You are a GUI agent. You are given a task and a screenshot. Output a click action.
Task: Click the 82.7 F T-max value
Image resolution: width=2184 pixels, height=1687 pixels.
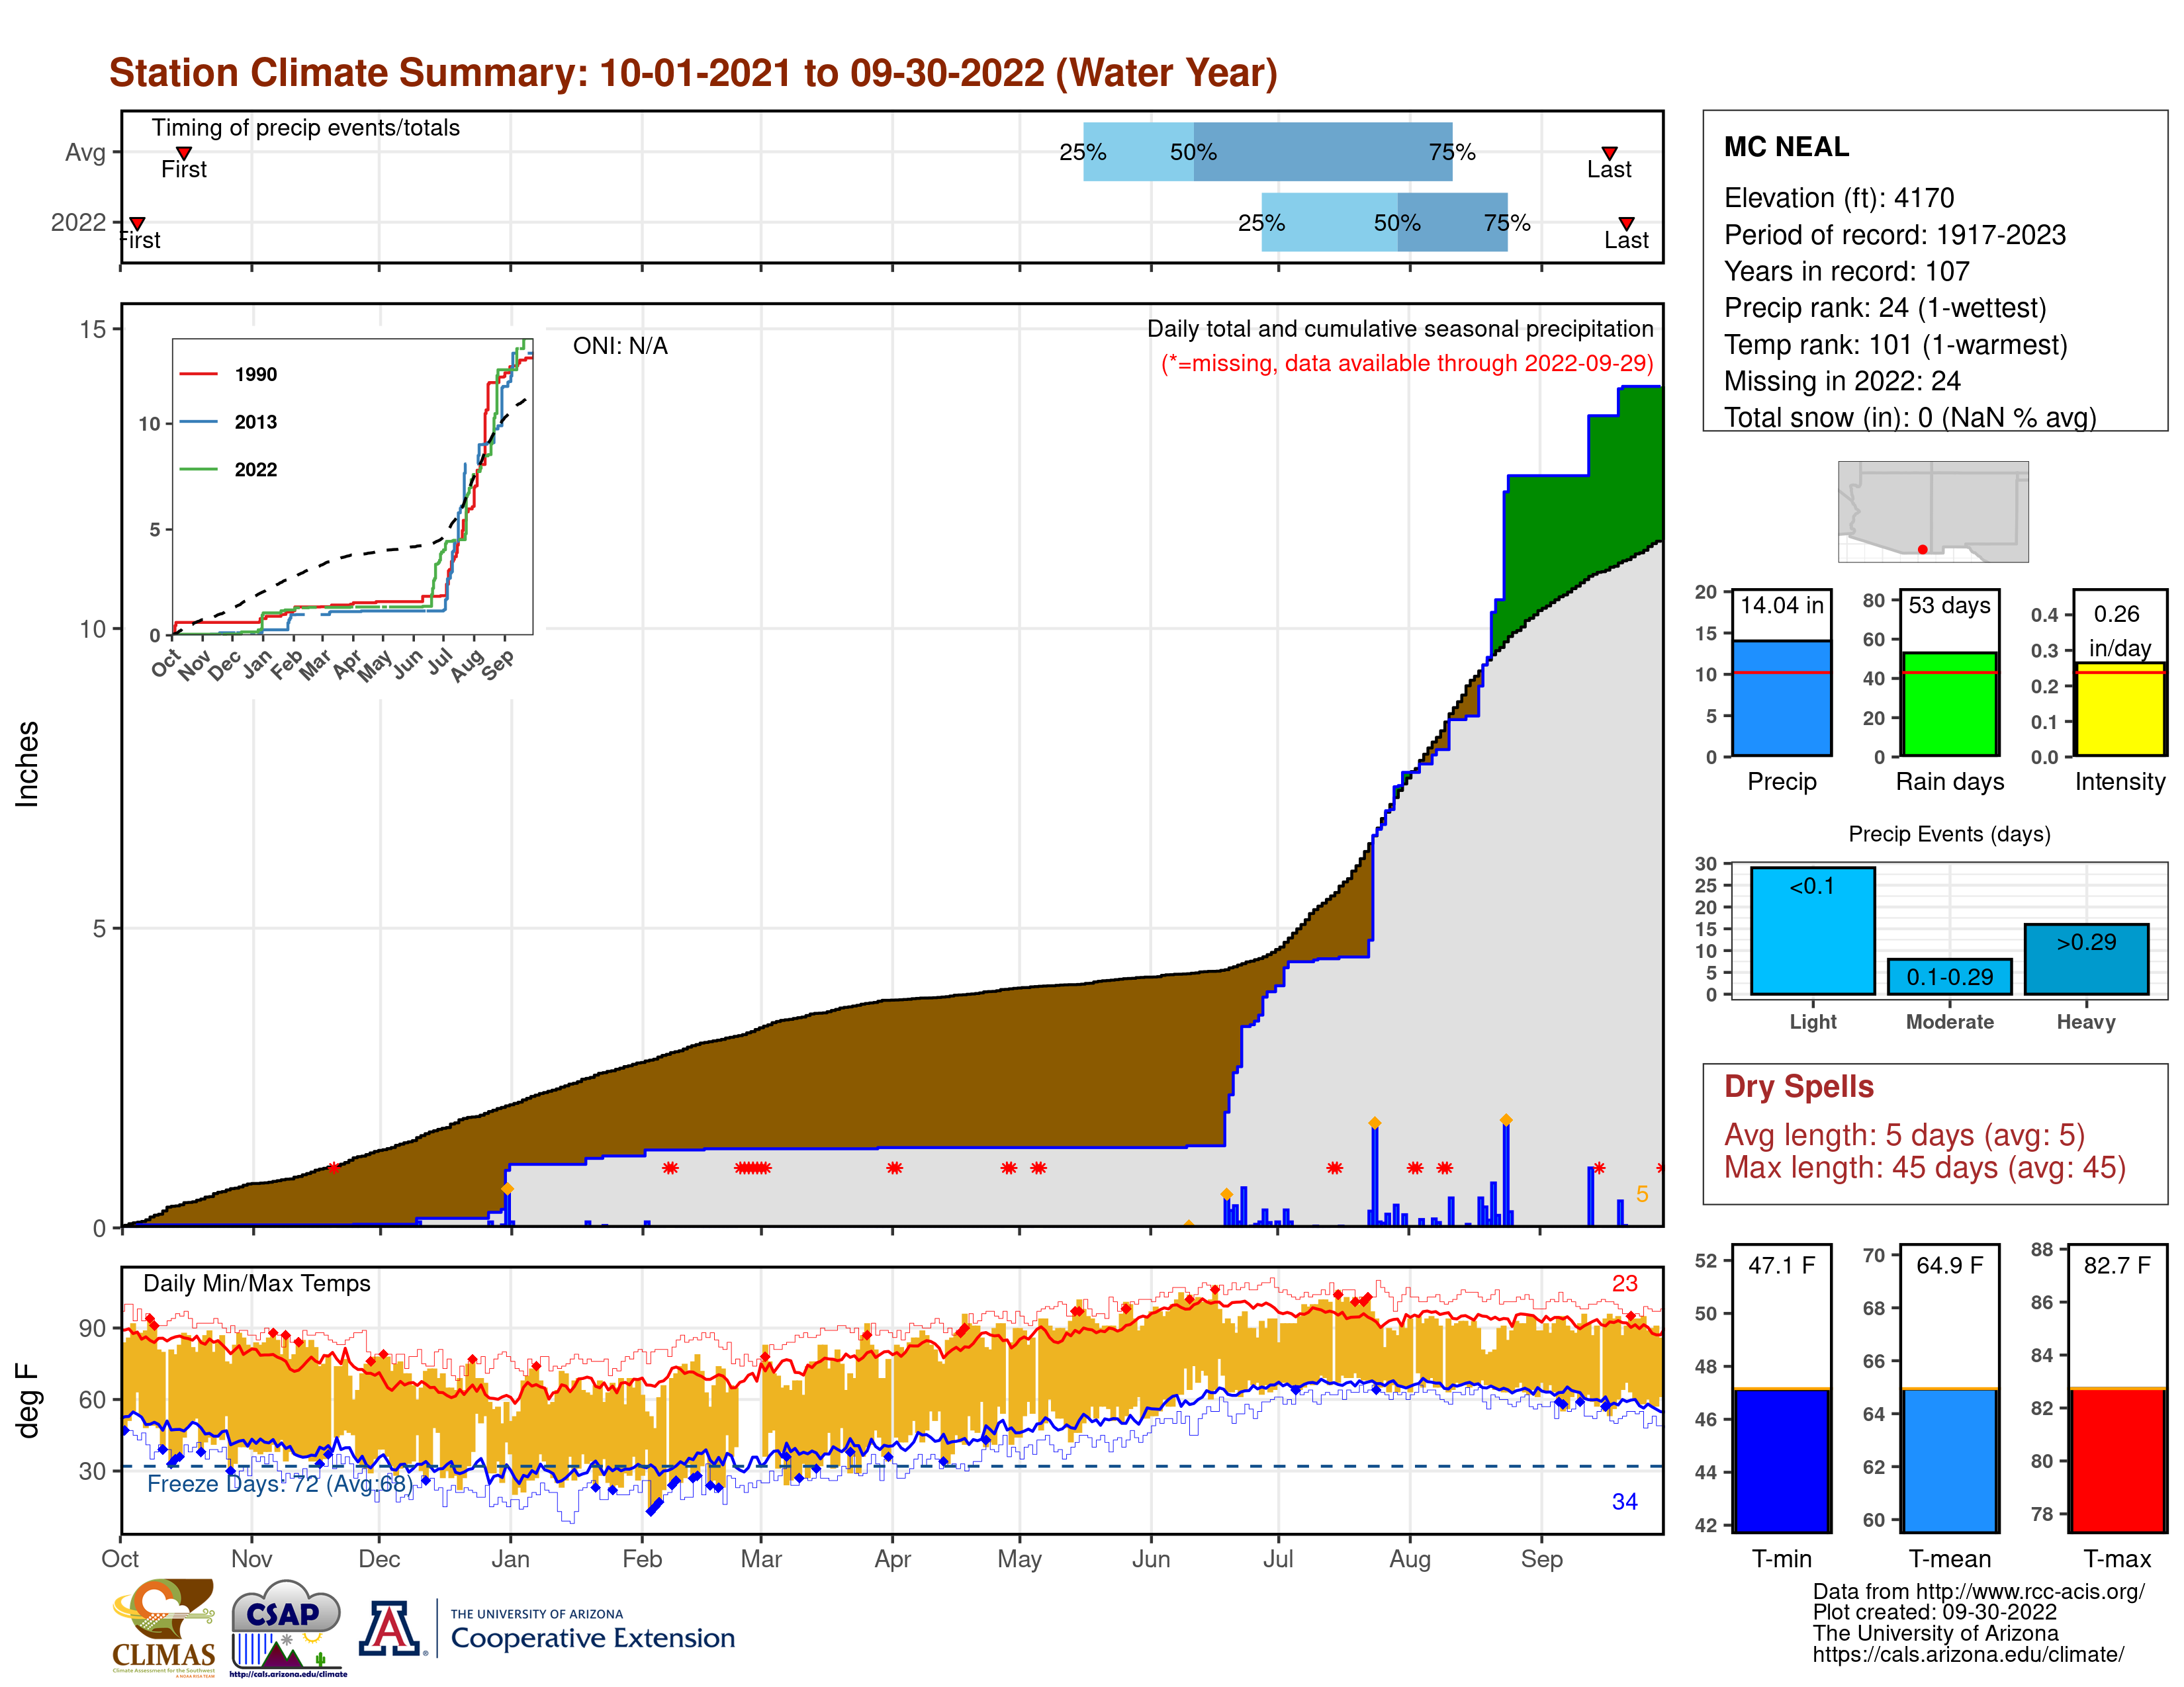[x=2117, y=1265]
